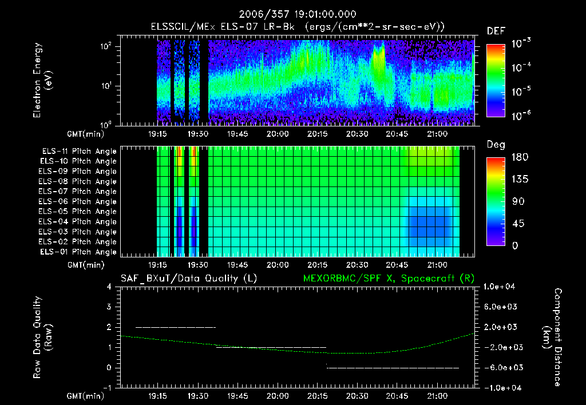The height and width of the screenshot is (405, 586).
Task: Click the white data quality line at level 2
Action: click(176, 327)
